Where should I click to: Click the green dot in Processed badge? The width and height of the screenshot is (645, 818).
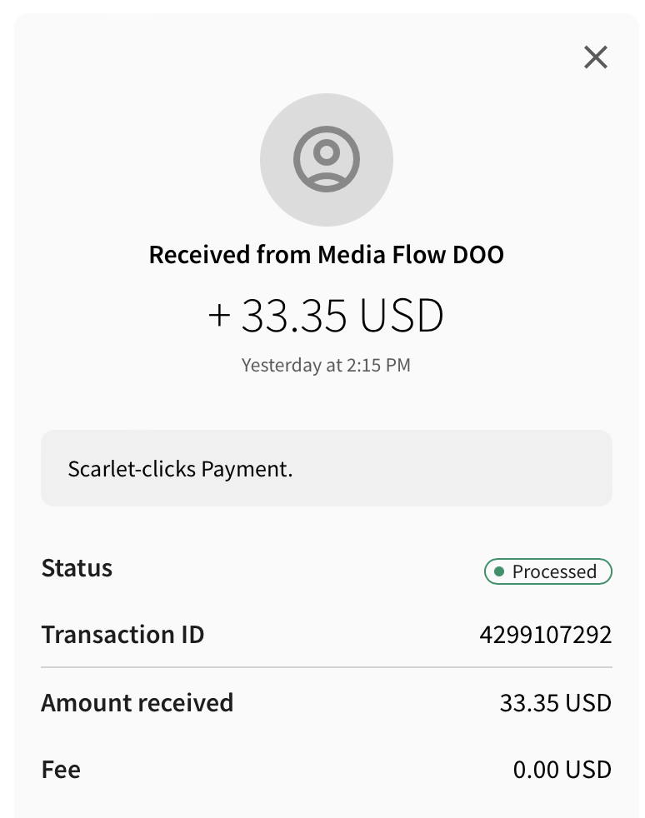499,571
